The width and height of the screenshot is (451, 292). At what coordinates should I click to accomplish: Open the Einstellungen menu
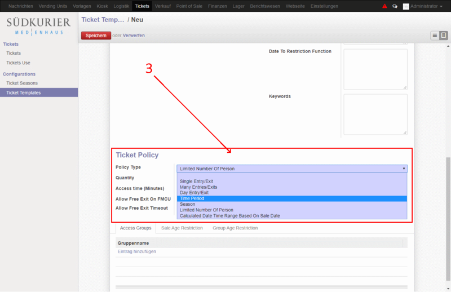pyautogui.click(x=324, y=6)
